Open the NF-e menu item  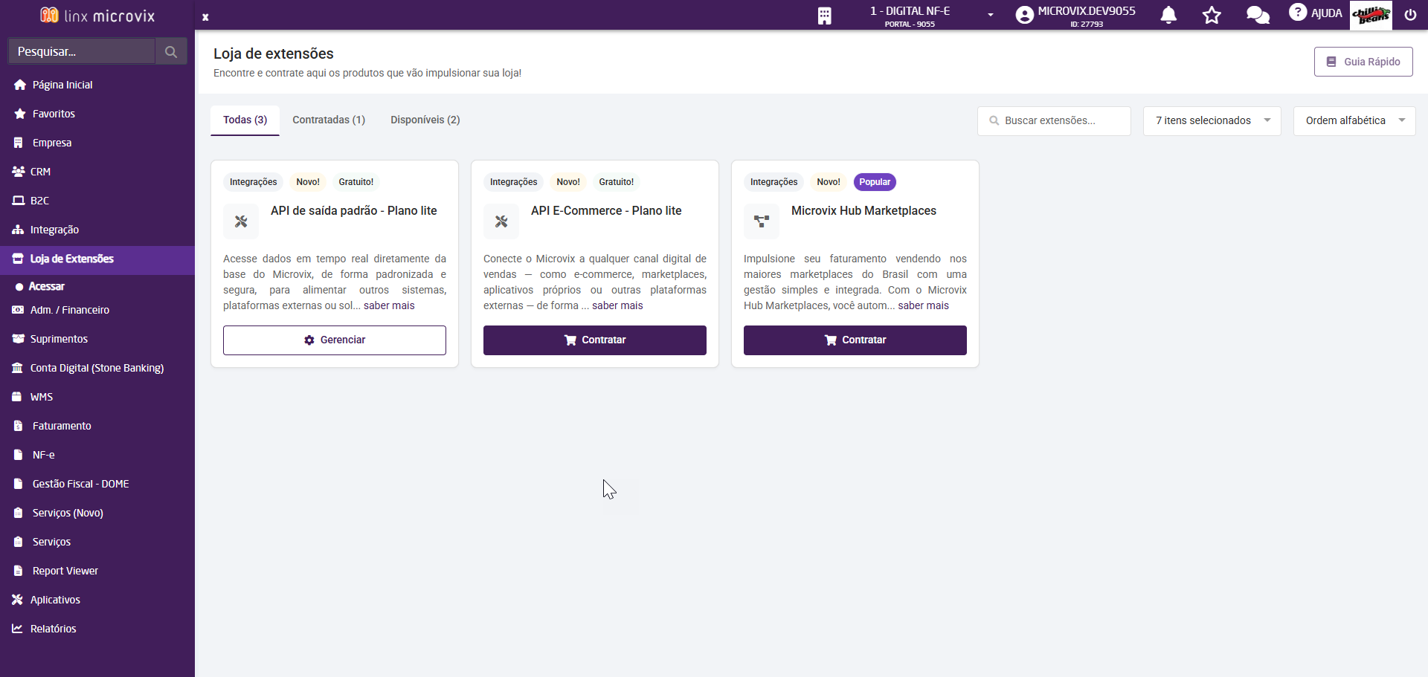coord(97,455)
